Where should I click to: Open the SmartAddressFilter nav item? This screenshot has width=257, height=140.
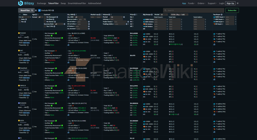click(x=77, y=3)
